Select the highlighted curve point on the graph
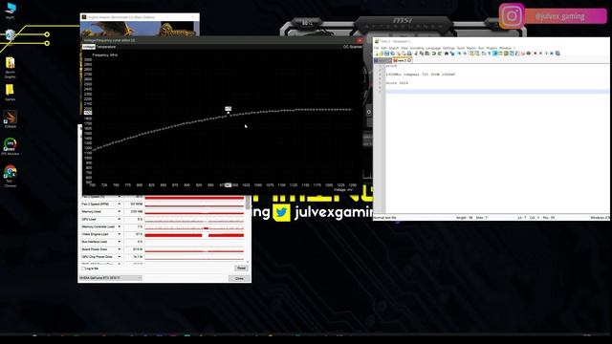This screenshot has width=612, height=344. (229, 113)
